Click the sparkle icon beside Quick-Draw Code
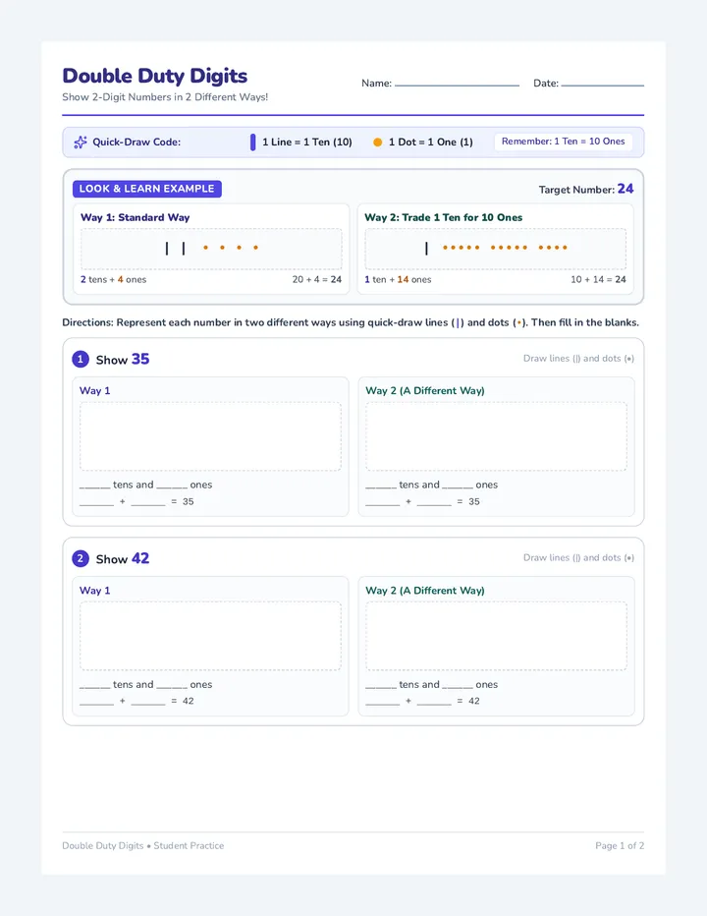 [x=80, y=142]
